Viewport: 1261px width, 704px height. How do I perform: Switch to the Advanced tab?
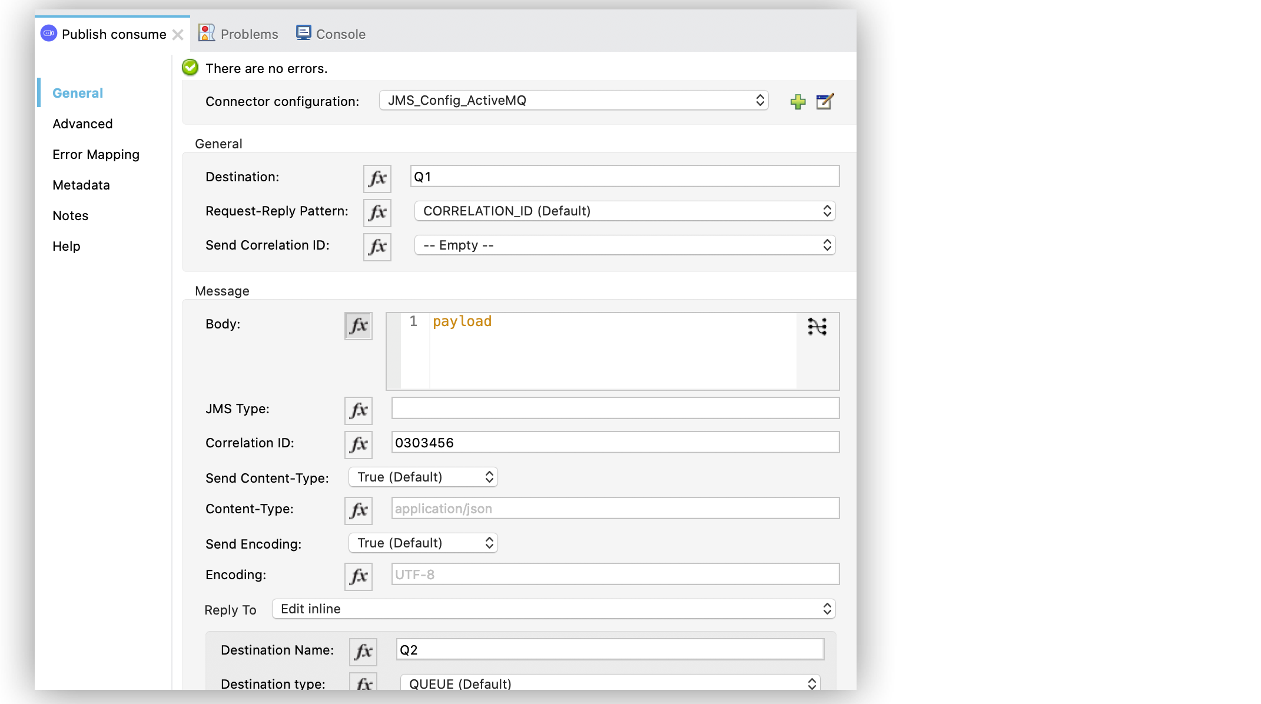click(82, 123)
